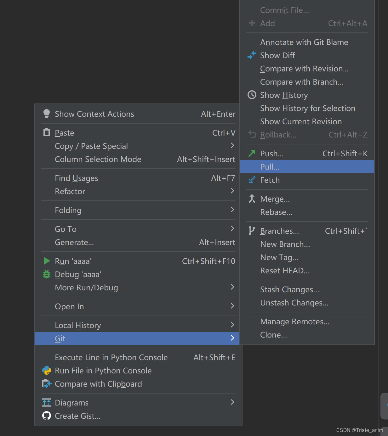Select Find Usages from context menu
The height and width of the screenshot is (436, 388).
[x=138, y=178]
